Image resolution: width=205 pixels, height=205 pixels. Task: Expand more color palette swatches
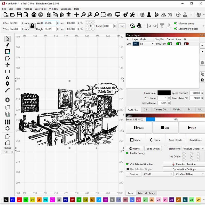(x=203, y=200)
